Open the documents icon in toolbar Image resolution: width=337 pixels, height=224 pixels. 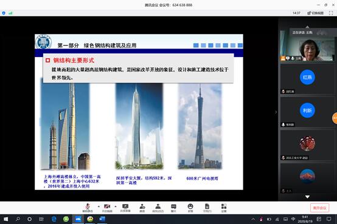(x=207, y=208)
